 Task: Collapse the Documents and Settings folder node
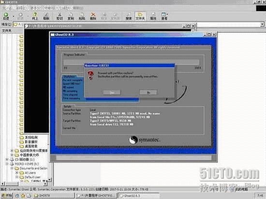12,168
